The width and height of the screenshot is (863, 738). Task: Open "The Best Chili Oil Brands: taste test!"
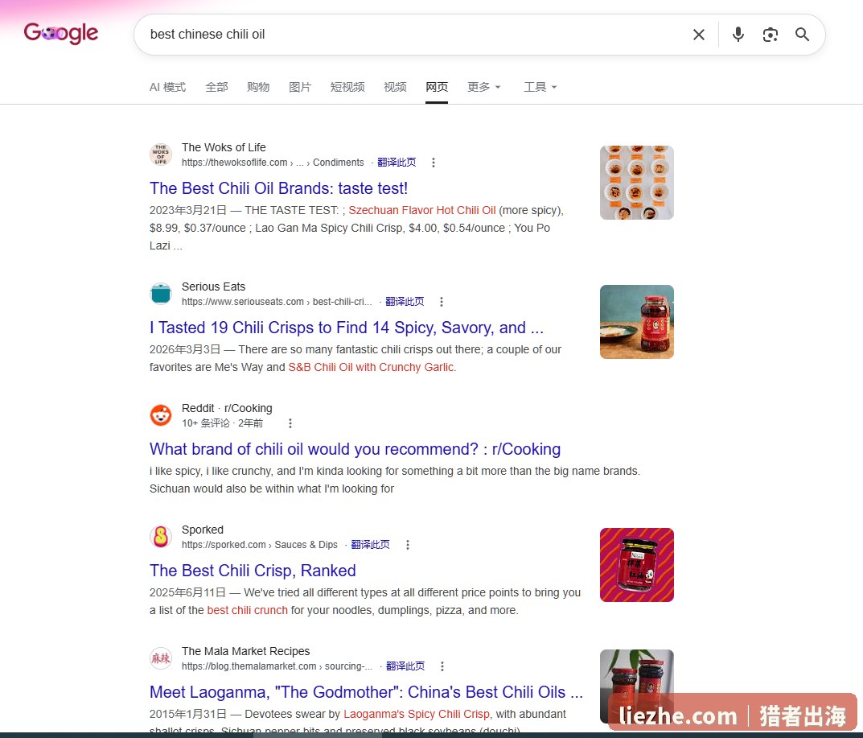(x=278, y=188)
